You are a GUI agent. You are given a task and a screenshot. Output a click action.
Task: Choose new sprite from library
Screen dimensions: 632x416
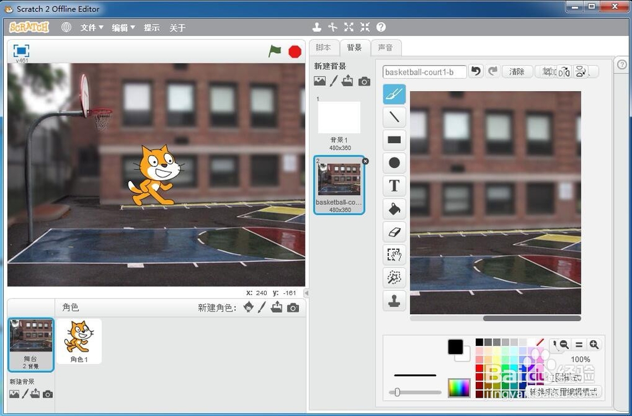[x=248, y=307]
